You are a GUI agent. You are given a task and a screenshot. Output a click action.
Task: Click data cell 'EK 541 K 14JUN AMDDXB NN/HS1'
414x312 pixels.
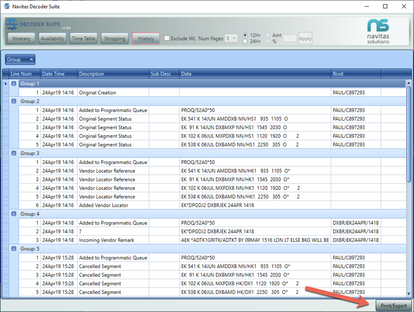[255, 119]
